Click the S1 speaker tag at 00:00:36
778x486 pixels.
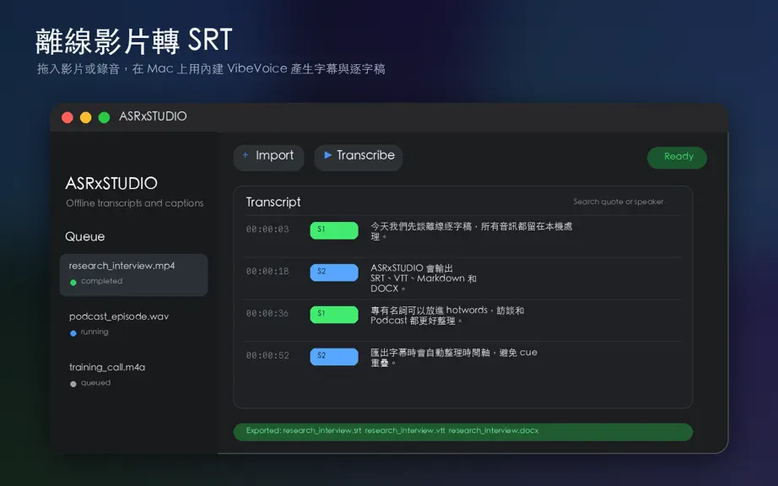click(334, 315)
